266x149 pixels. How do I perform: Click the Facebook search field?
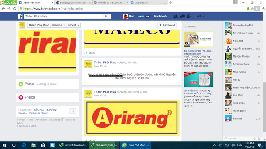click(x=63, y=16)
